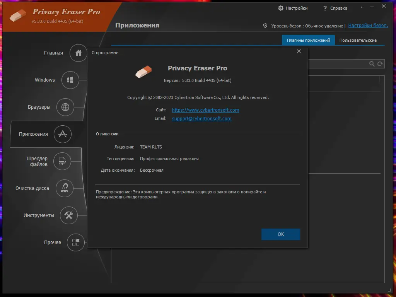396x297 pixels.
Task: Open the Справка help icon
Action: coord(324,8)
